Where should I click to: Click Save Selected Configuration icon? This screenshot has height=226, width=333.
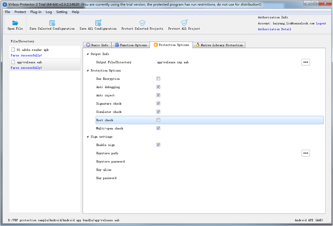point(52,23)
